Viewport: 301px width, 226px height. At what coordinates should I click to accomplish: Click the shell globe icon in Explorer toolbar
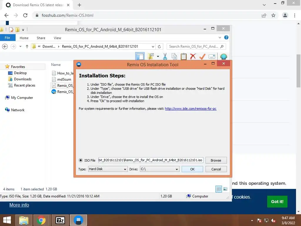224,56
